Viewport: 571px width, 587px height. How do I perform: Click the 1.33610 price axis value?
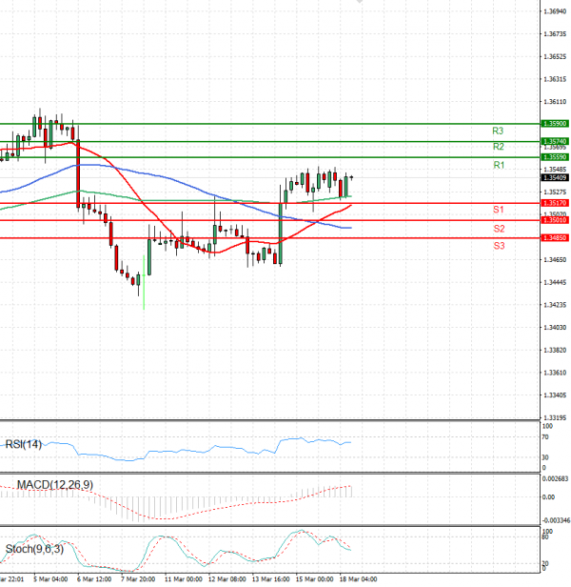pos(555,373)
